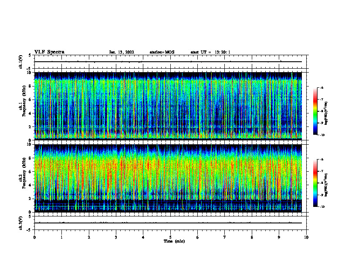Select the ch.1 colorbar log(PSD) label

[326, 113]
